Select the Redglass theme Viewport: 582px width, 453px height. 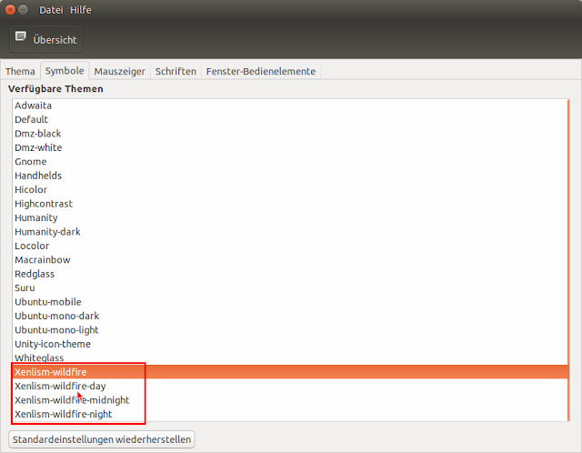290,274
